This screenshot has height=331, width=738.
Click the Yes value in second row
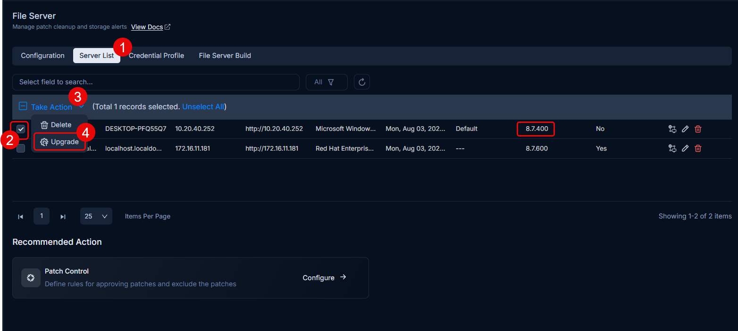(602, 148)
